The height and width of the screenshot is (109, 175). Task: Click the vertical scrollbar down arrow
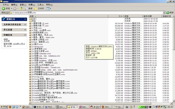pos(174,101)
